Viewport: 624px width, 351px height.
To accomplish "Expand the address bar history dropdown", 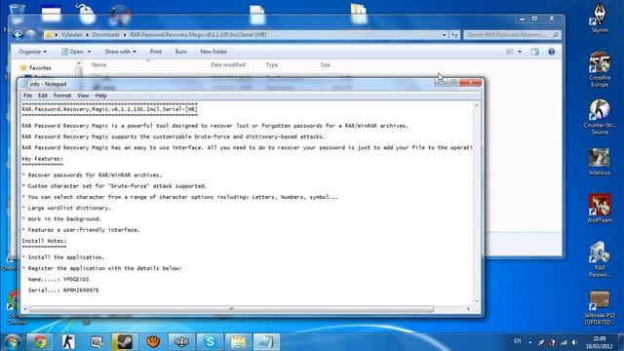I will pyautogui.click(x=445, y=35).
